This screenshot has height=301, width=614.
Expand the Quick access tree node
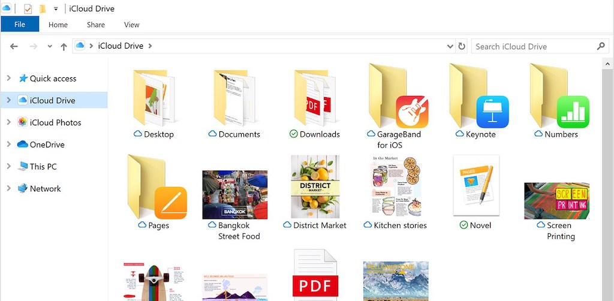8,79
